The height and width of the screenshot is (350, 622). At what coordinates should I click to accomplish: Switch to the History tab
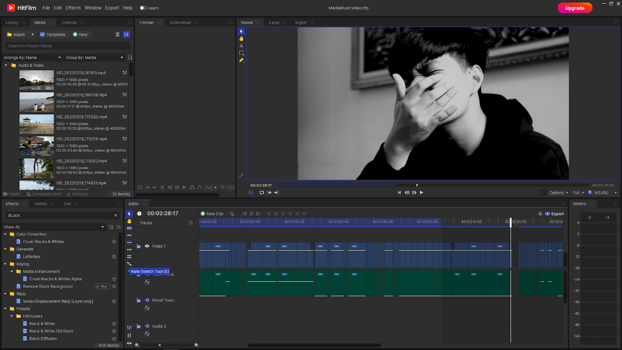pos(40,204)
